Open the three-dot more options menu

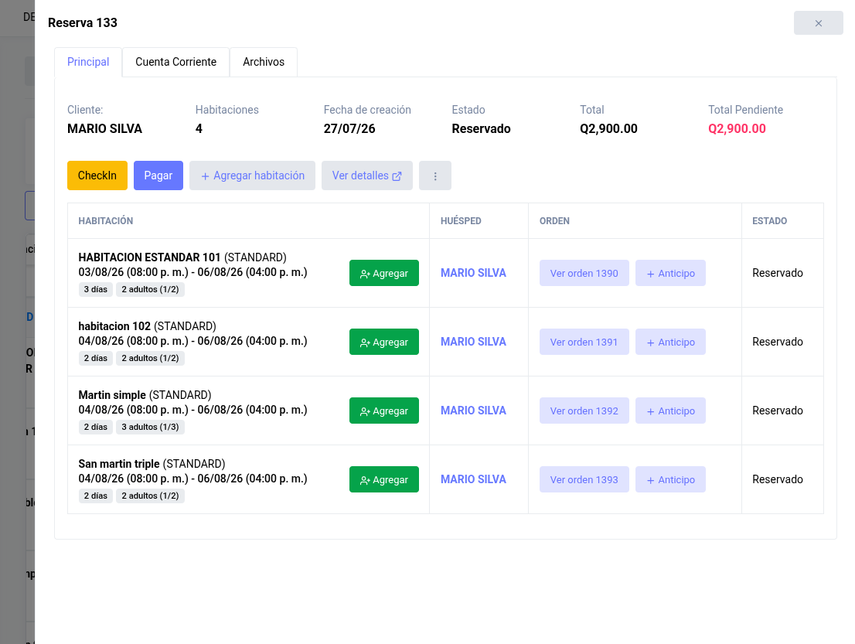click(434, 175)
